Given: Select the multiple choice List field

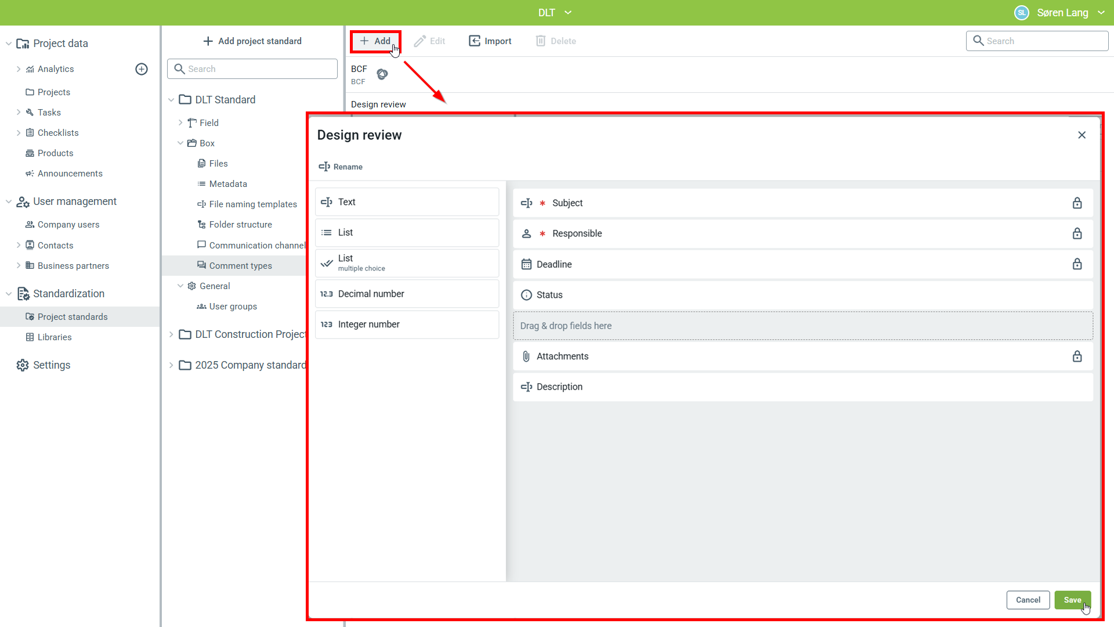Looking at the screenshot, I should tap(407, 263).
